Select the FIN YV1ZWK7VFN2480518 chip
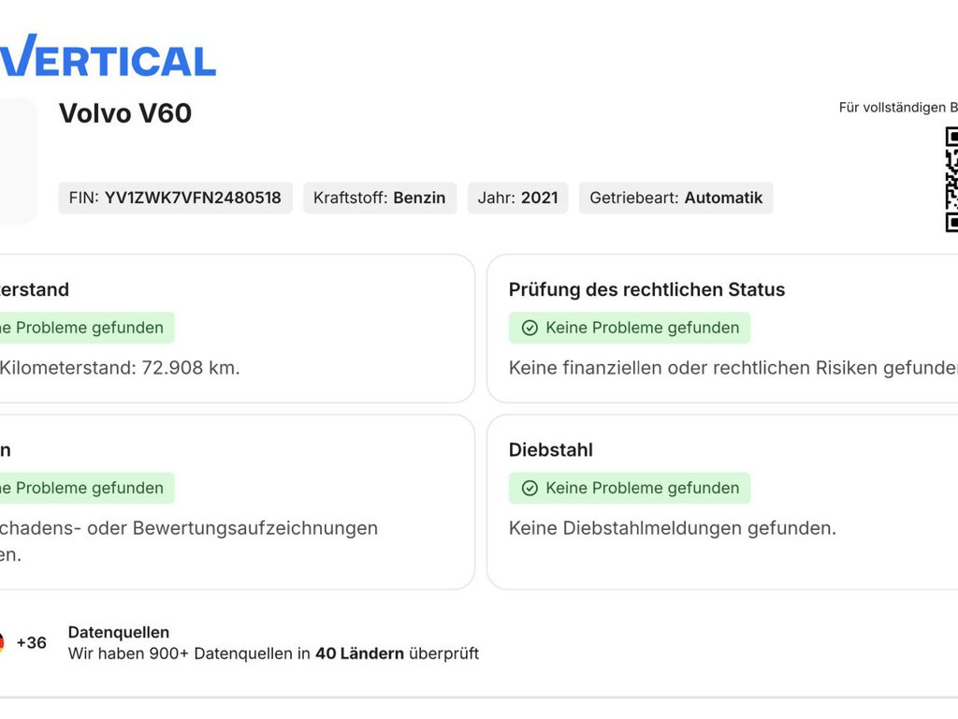The height and width of the screenshot is (719, 958). (175, 198)
